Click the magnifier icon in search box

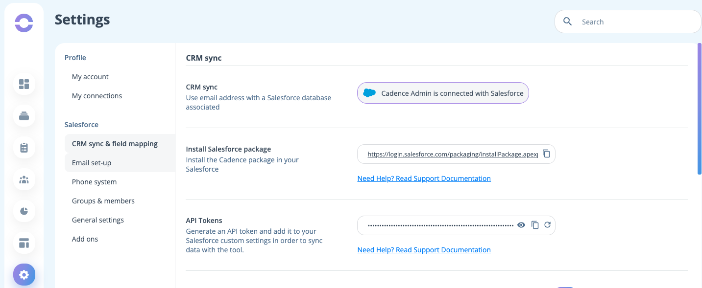(568, 22)
